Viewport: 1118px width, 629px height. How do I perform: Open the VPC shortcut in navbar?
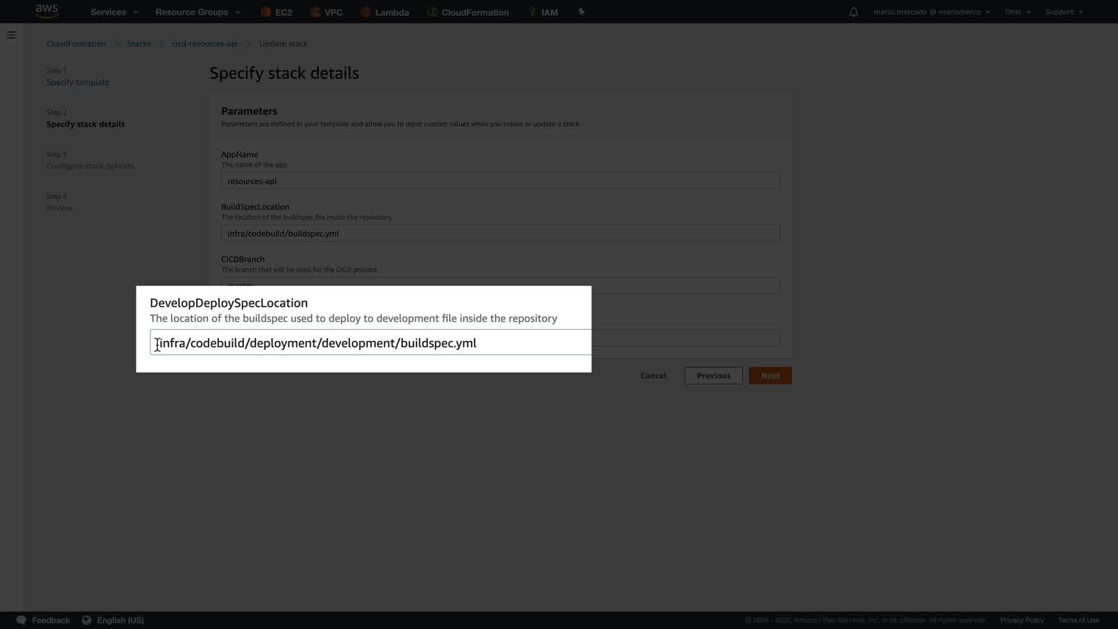pyautogui.click(x=326, y=12)
